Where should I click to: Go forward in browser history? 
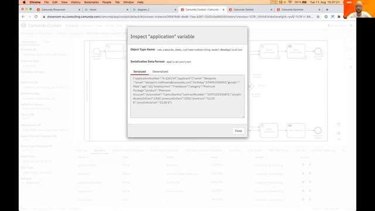pos(30,17)
